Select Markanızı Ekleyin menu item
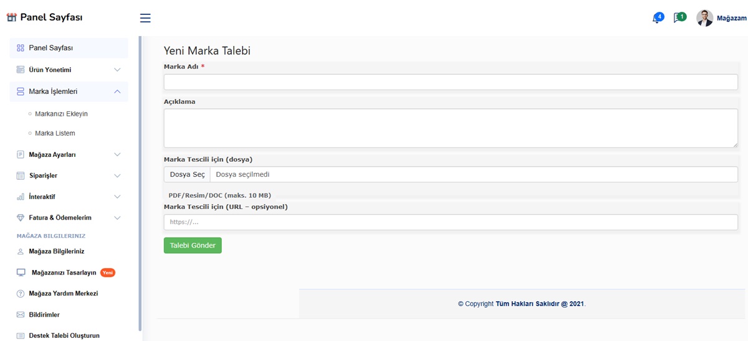Viewport: 748px width, 341px height. [61, 114]
